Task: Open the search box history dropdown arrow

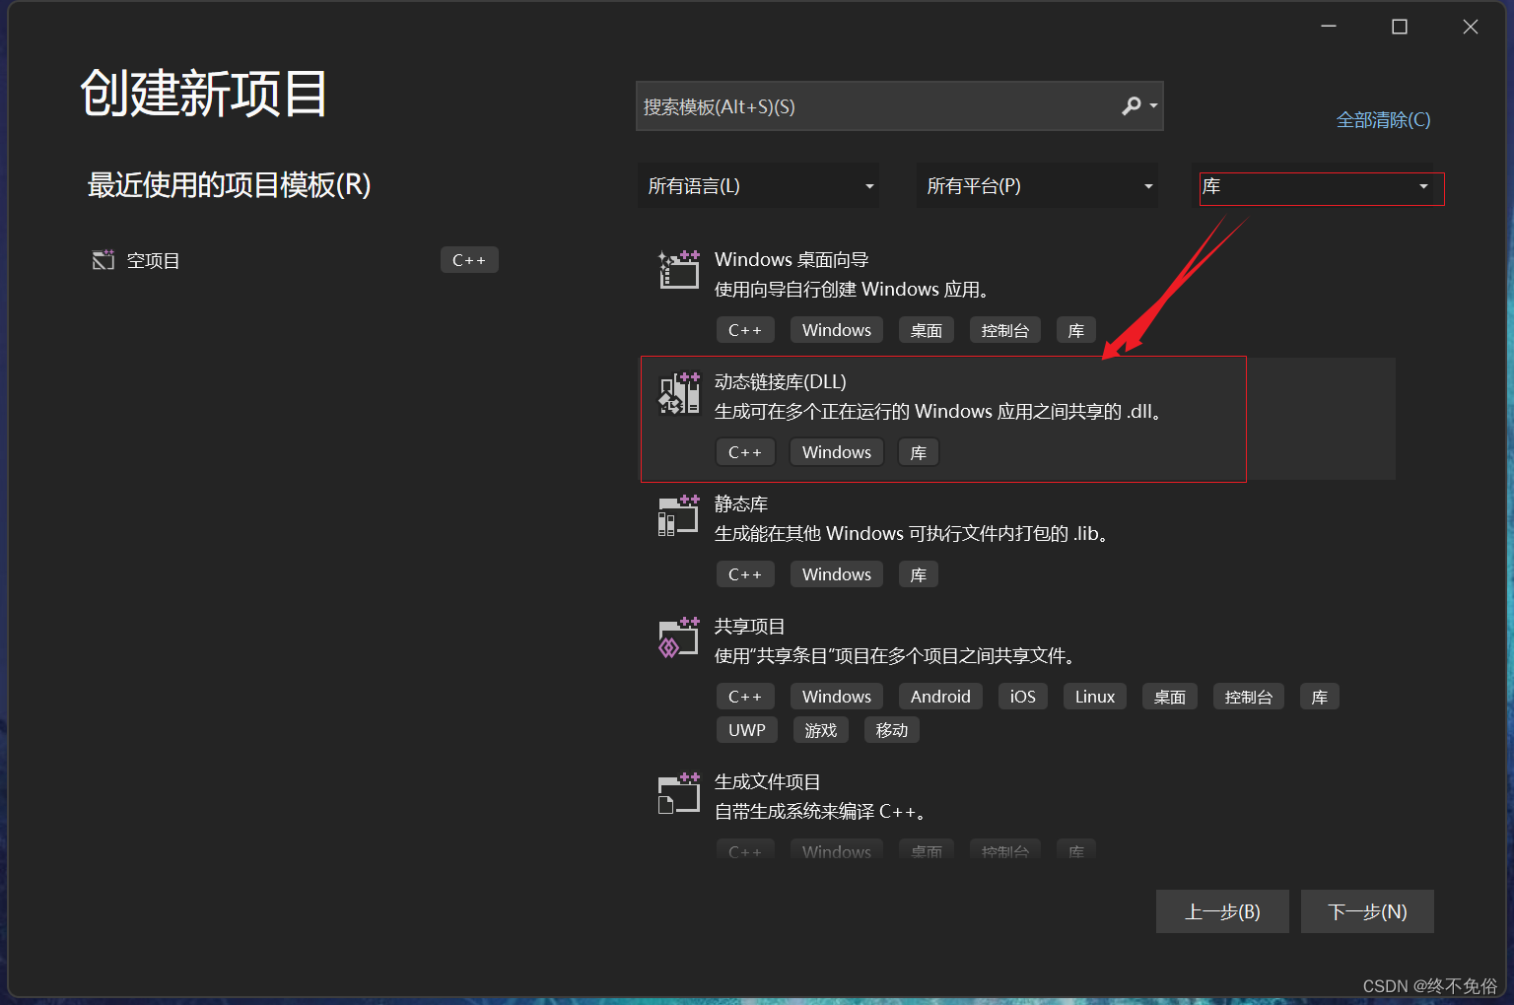Action: [x=1153, y=105]
